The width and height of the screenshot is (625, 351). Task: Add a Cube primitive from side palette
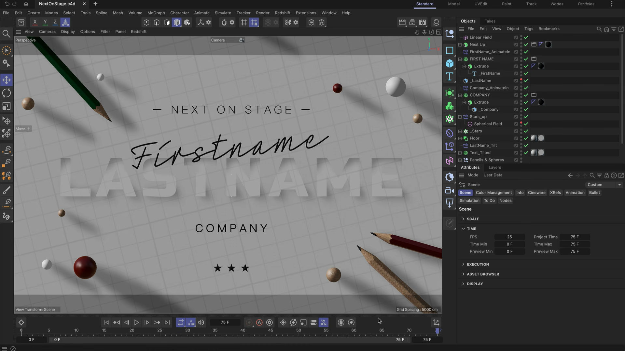450,63
